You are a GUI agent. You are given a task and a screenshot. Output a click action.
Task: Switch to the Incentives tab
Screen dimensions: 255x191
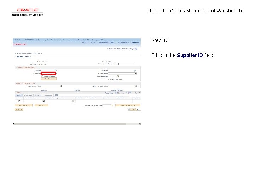click(x=38, y=95)
